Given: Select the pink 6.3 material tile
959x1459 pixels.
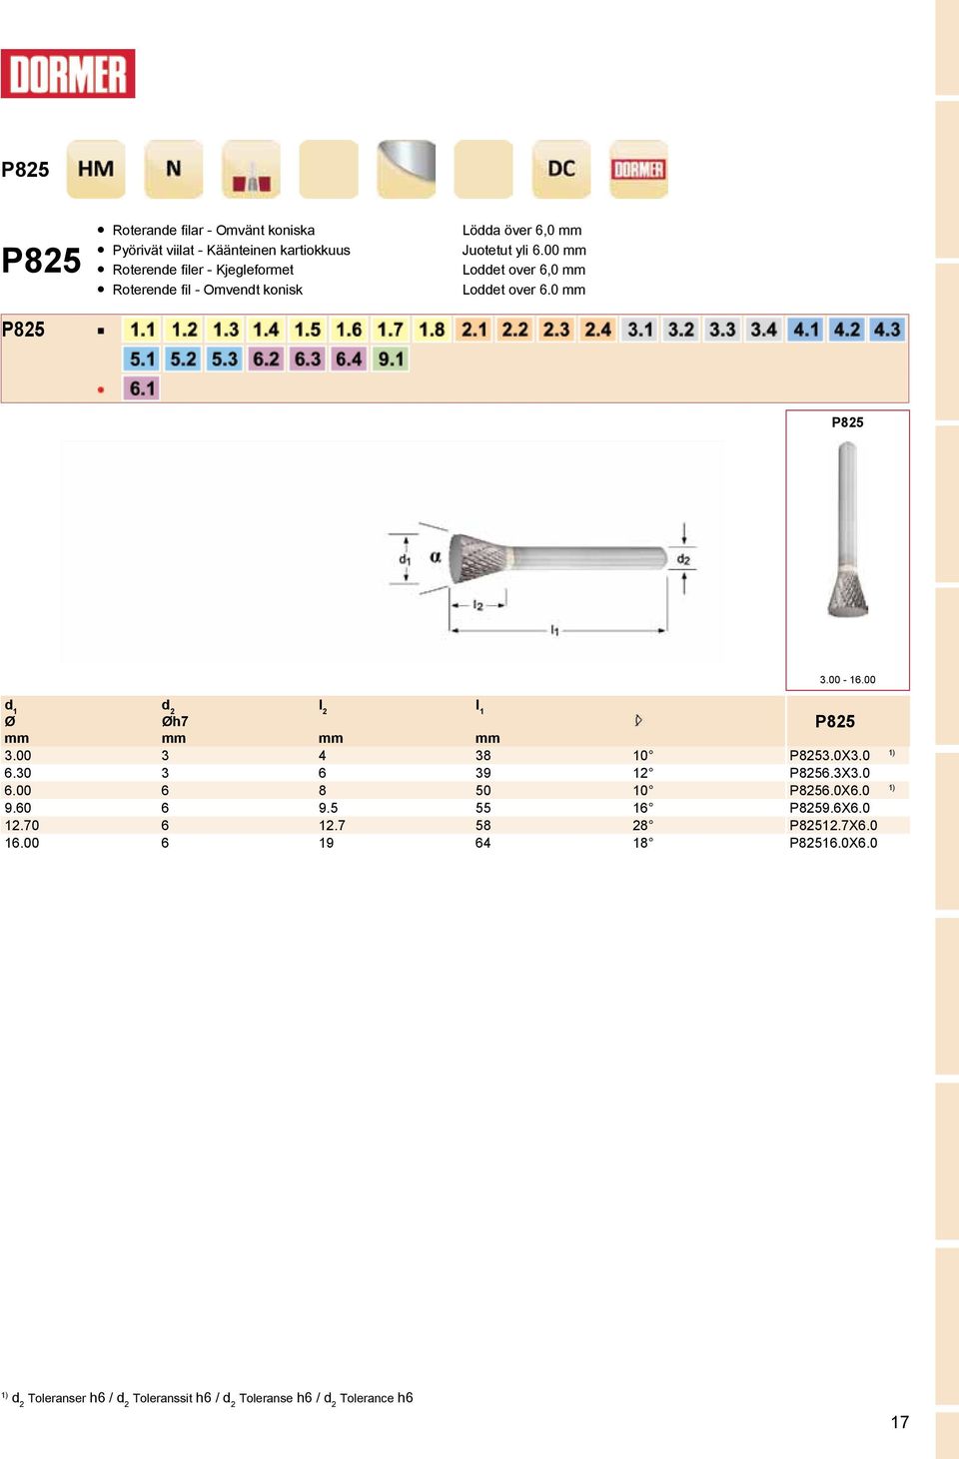Looking at the screenshot, I should 308,359.
